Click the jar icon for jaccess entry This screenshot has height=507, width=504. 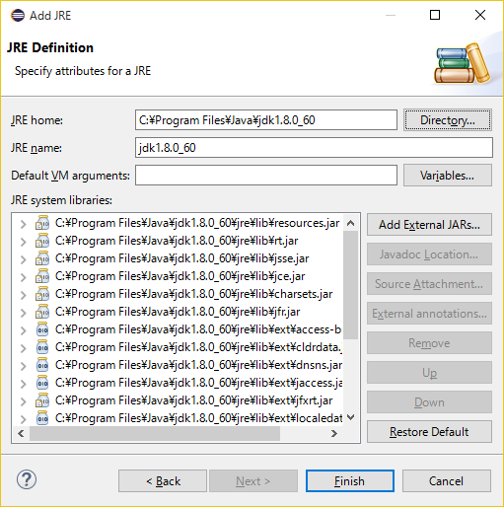42,383
